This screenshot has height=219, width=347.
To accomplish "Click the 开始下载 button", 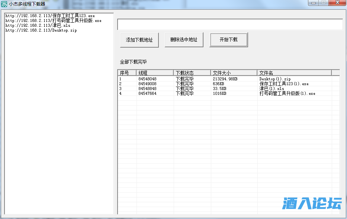I will (228, 40).
